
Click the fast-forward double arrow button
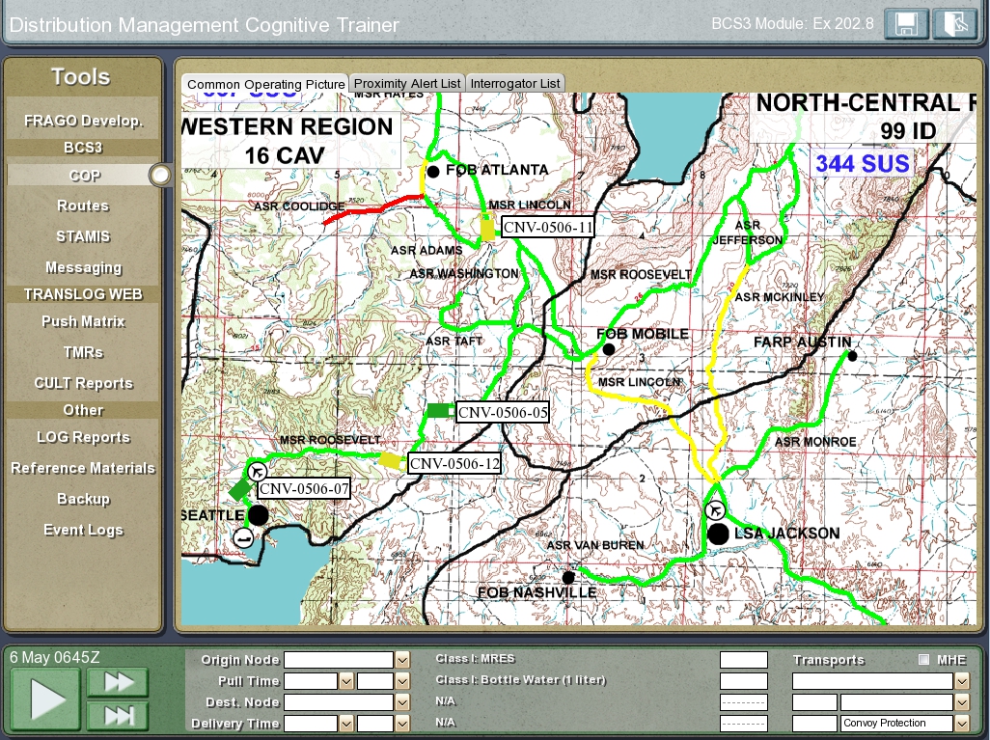(118, 682)
